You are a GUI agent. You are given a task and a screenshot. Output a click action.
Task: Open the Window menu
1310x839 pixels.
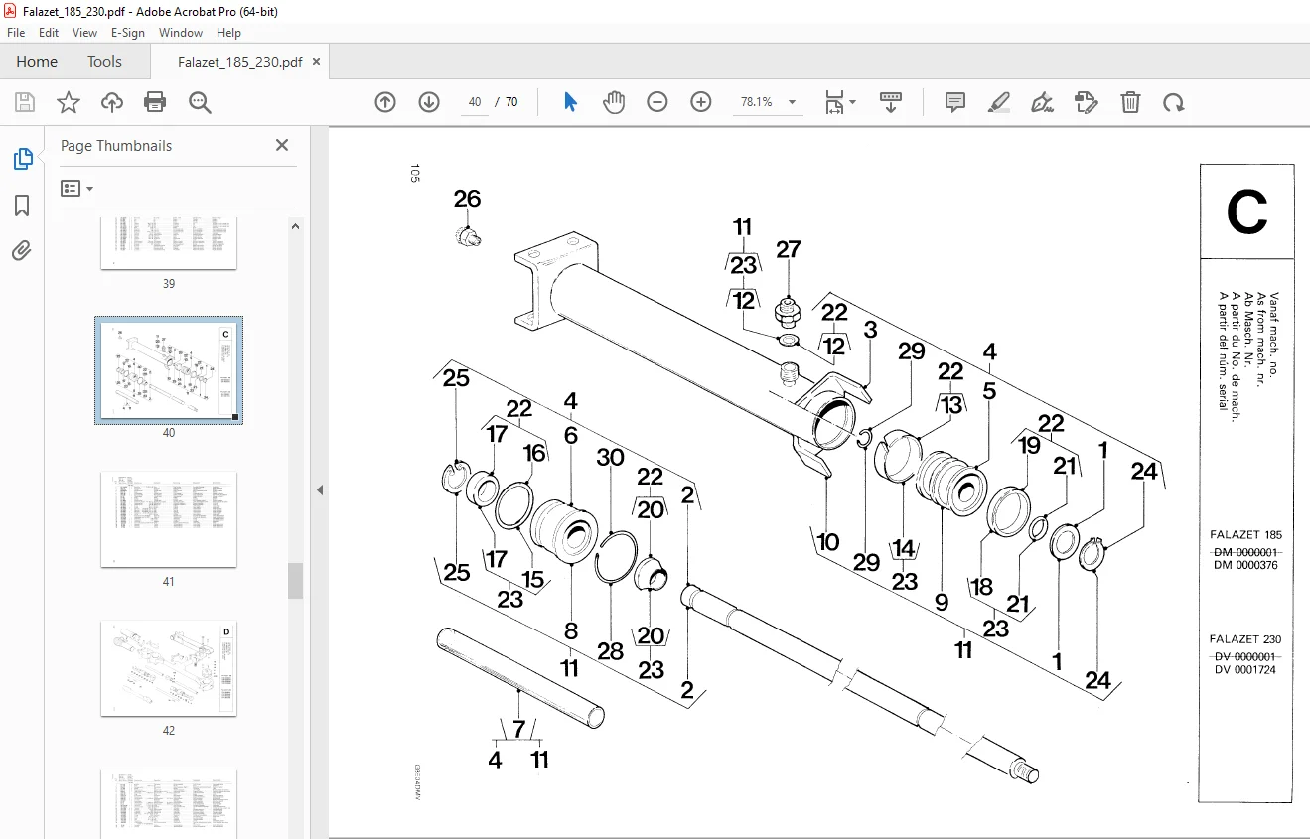click(181, 32)
